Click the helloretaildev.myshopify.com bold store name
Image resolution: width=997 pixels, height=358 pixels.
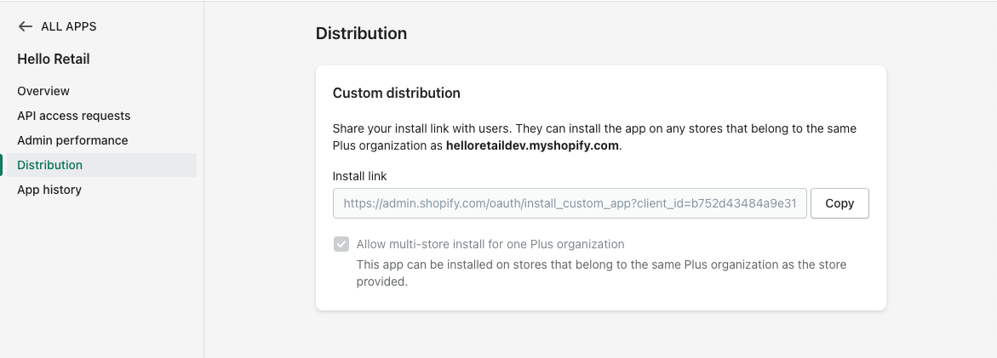pos(532,145)
